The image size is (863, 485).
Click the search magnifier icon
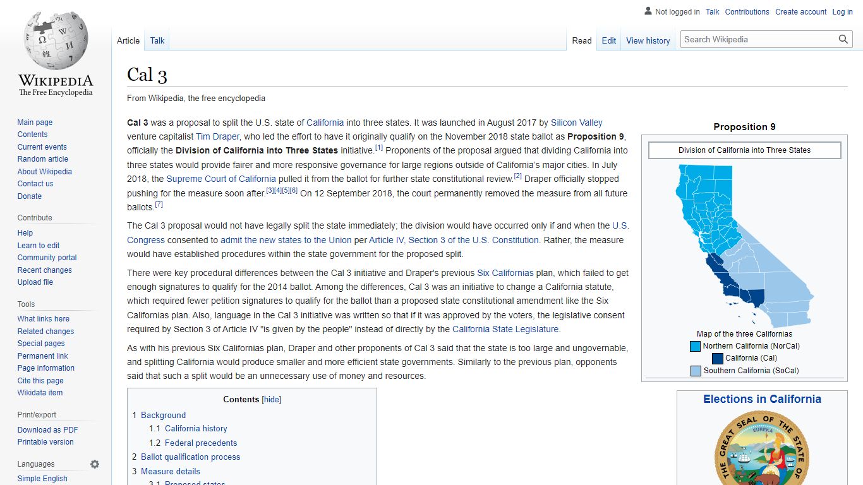tap(843, 39)
